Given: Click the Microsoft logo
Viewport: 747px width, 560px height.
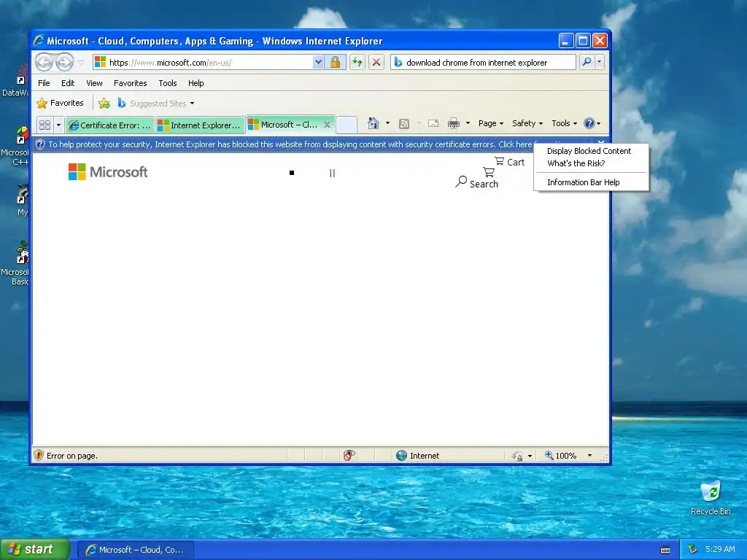Looking at the screenshot, I should tap(108, 172).
